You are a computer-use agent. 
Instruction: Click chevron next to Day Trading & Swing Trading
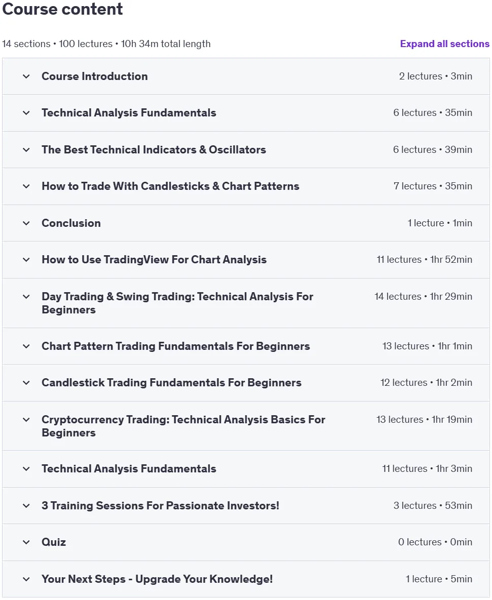26,297
